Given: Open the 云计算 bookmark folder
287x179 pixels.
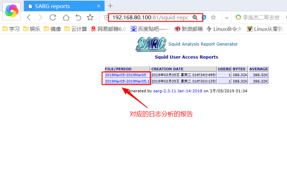Looking at the screenshot, I should pyautogui.click(x=76, y=29).
